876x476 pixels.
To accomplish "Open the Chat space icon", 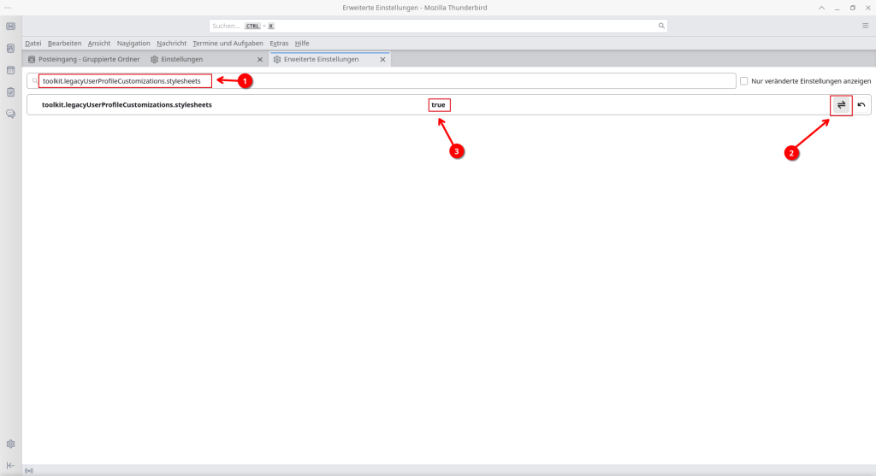I will point(10,114).
